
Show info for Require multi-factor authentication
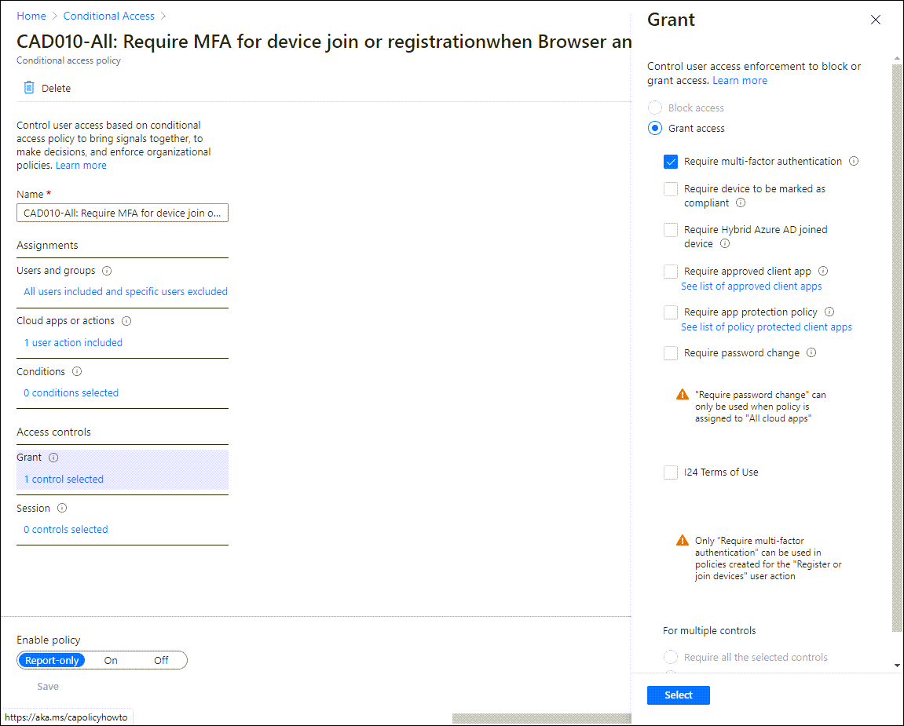(x=854, y=162)
